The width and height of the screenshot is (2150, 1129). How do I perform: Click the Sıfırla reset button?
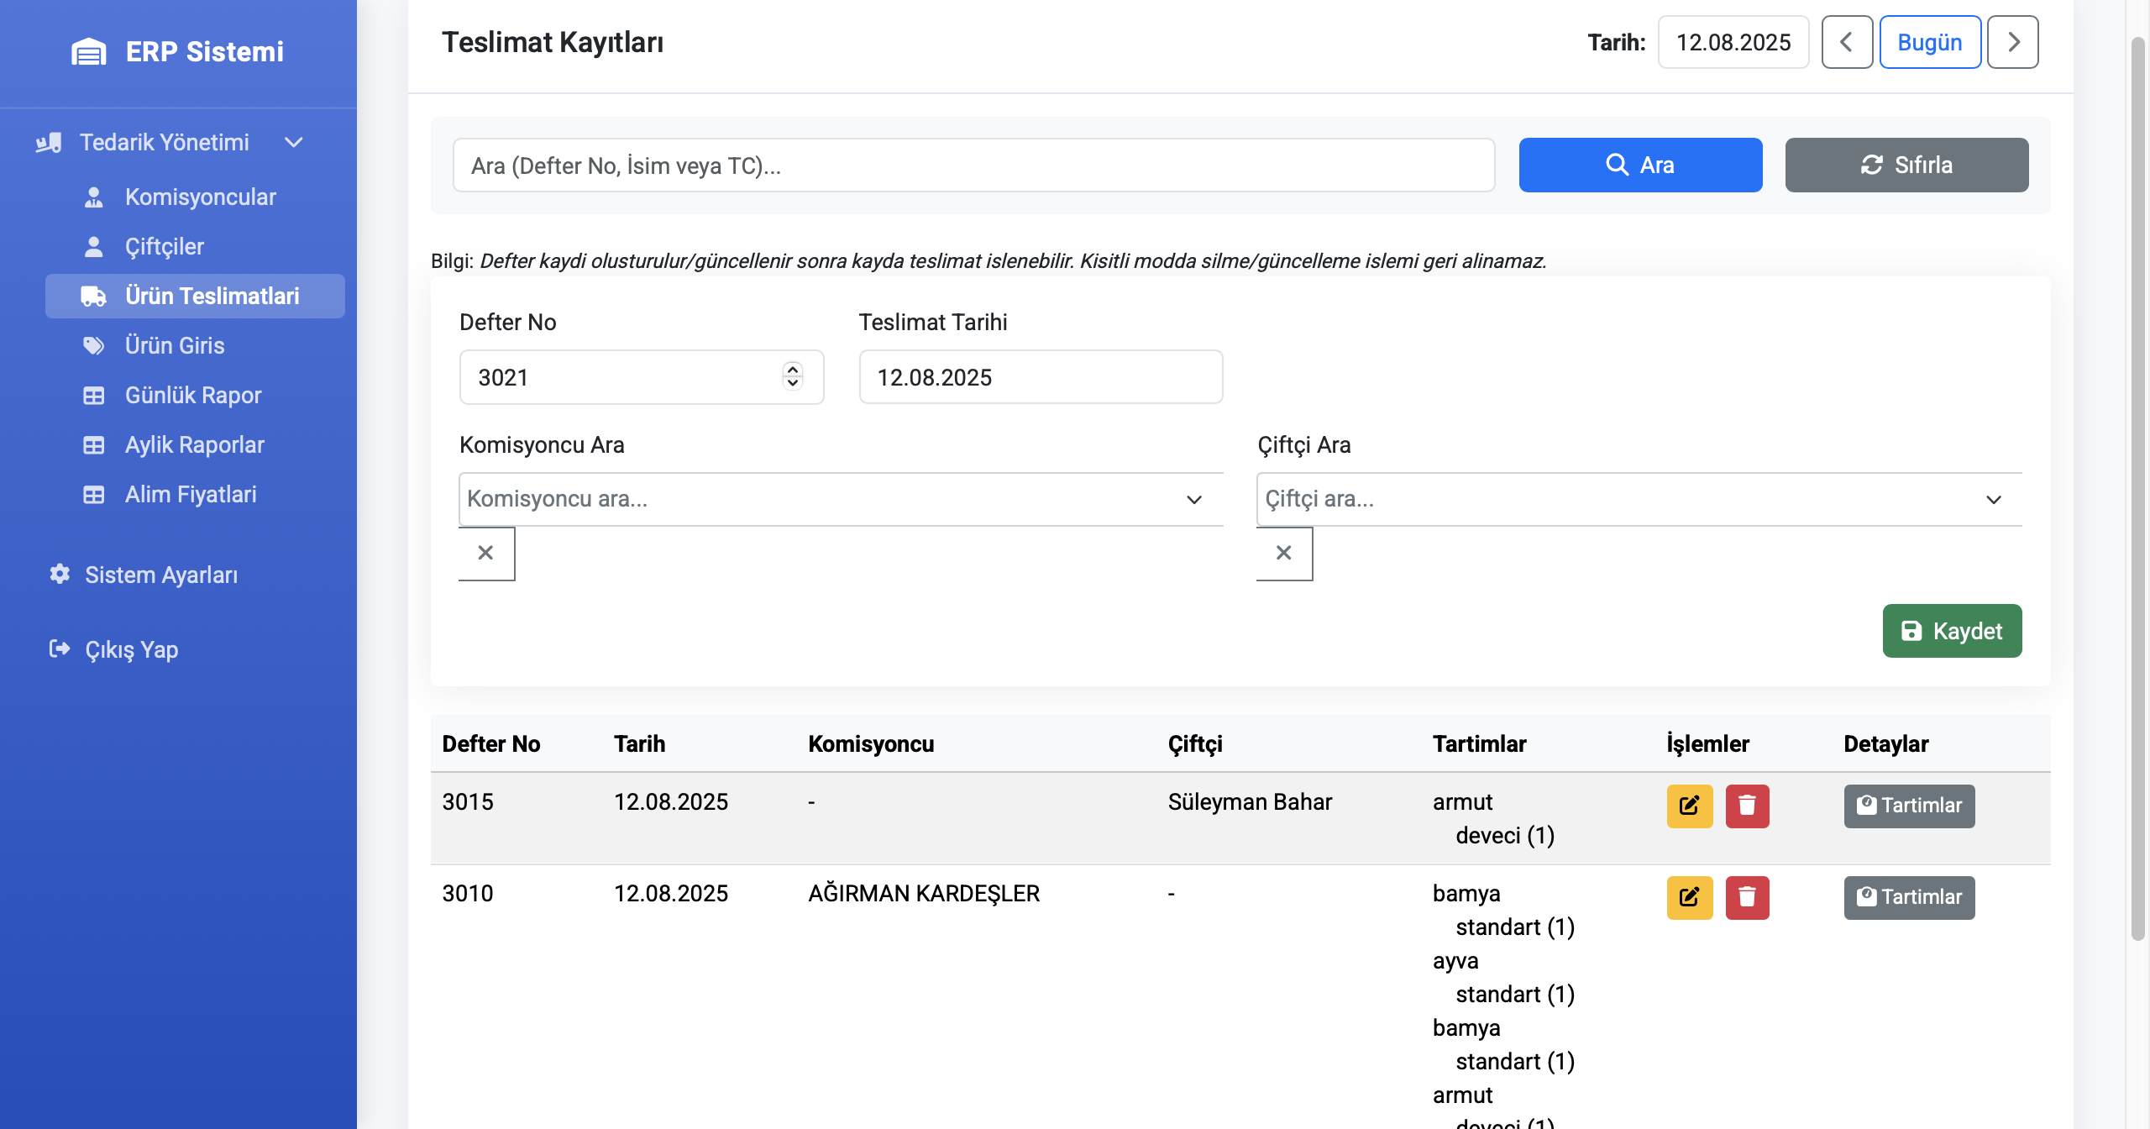point(1906,165)
